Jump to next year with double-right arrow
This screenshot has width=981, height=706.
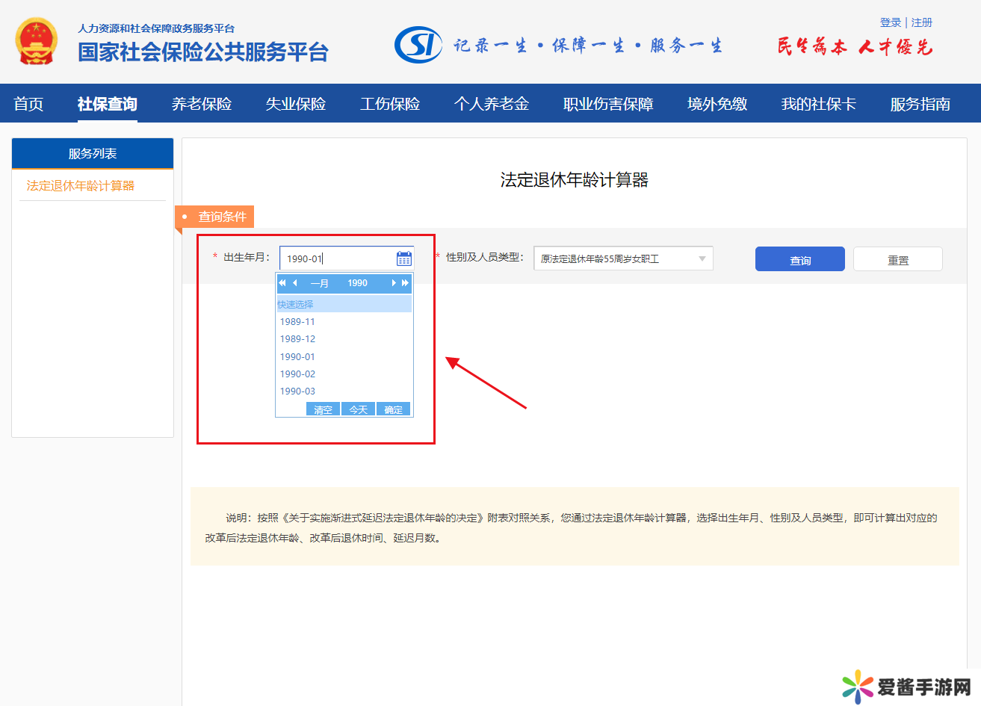(x=406, y=283)
